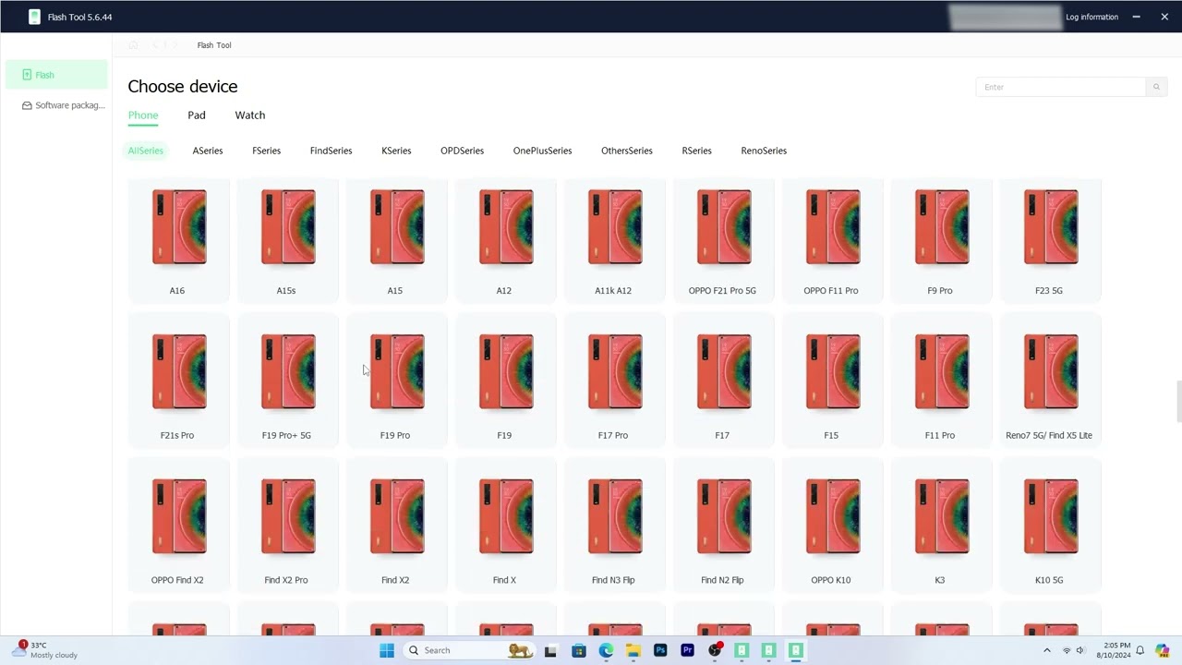Filter devices by OPDSeries

point(463,151)
